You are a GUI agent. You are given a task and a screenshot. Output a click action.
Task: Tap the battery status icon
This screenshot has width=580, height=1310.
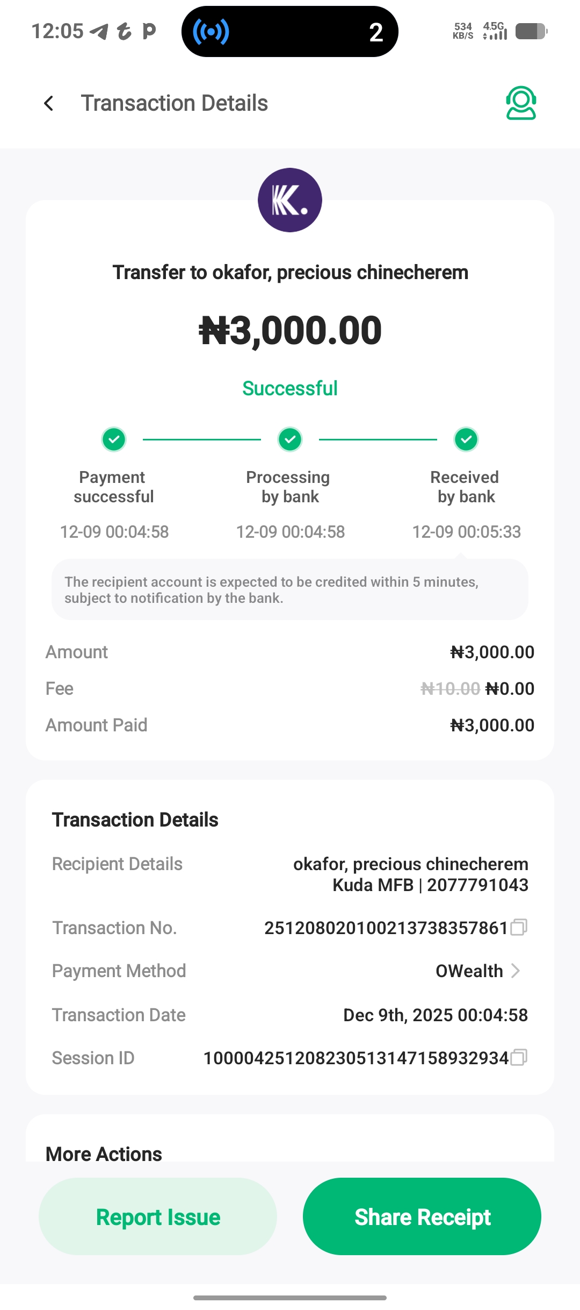pyautogui.click(x=531, y=32)
